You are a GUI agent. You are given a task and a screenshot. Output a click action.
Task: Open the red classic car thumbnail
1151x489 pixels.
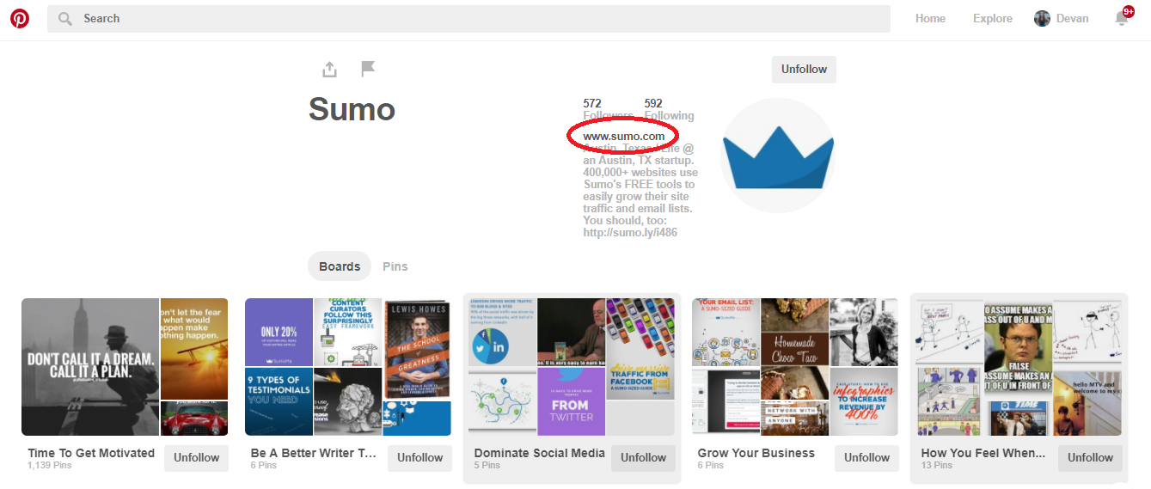click(194, 419)
